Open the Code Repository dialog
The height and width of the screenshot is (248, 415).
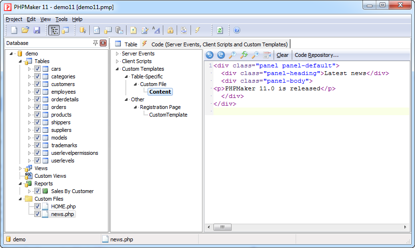click(x=317, y=55)
